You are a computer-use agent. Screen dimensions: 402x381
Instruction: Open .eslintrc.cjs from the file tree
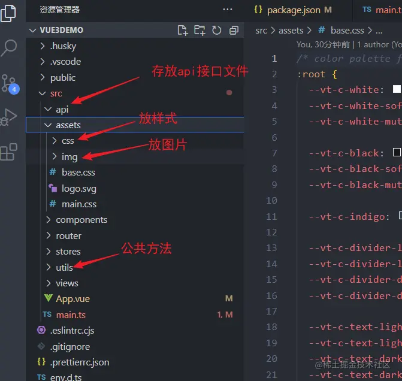click(72, 331)
